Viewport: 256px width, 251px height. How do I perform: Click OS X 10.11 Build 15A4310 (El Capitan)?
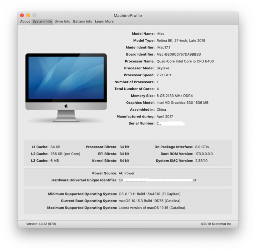[x=149, y=194]
